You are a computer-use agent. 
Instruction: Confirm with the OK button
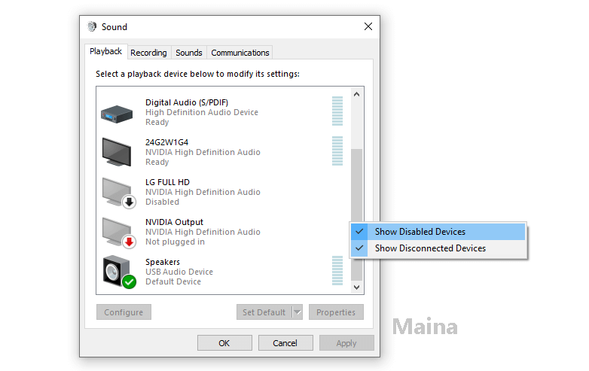pos(224,343)
